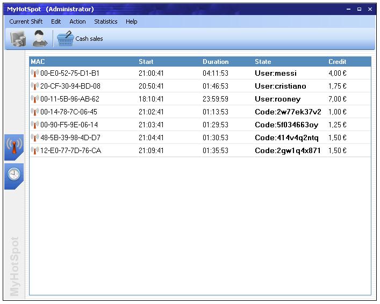Click duration 23:59:59
Viewport: 380px width, 304px height.
(216, 99)
